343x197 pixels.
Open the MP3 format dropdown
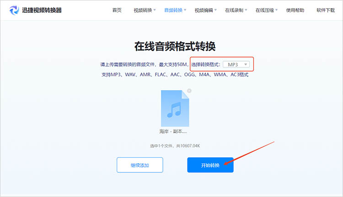(236, 64)
